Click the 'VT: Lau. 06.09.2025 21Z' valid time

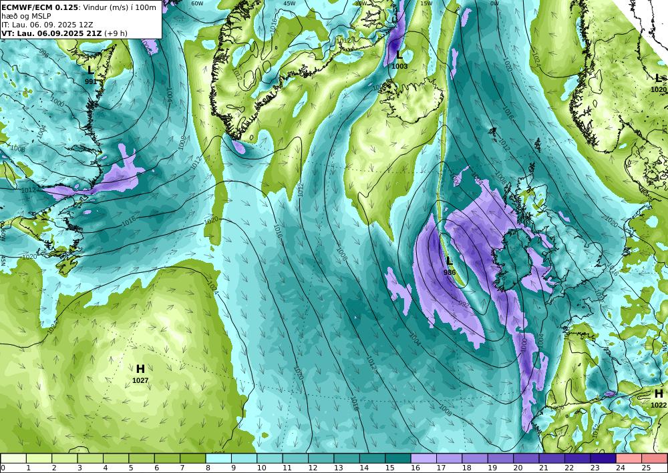click(51, 33)
